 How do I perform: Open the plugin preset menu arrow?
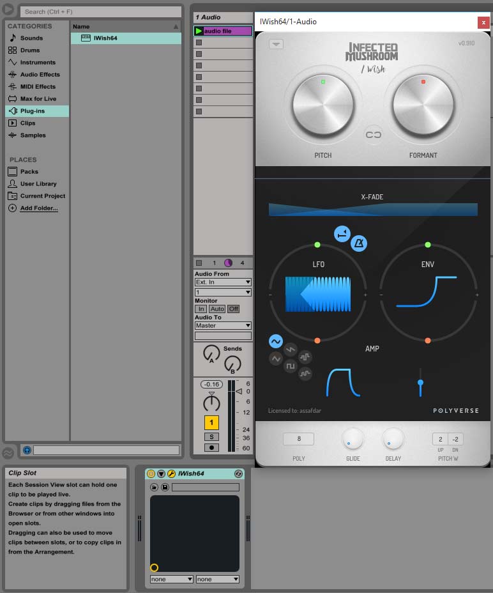pyautogui.click(x=276, y=44)
